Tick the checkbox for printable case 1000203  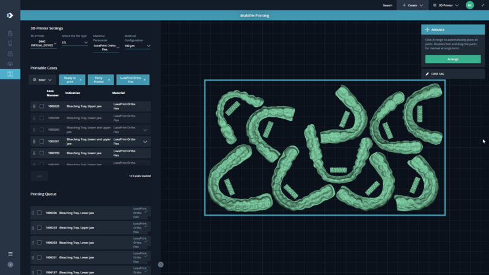click(x=42, y=130)
